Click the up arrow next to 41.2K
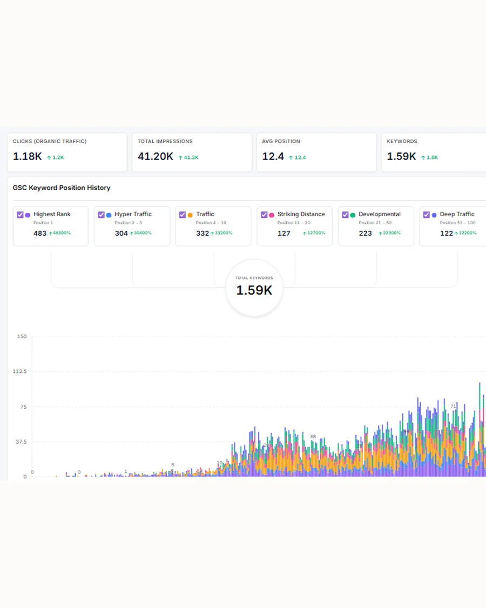The image size is (486, 608). pos(180,157)
